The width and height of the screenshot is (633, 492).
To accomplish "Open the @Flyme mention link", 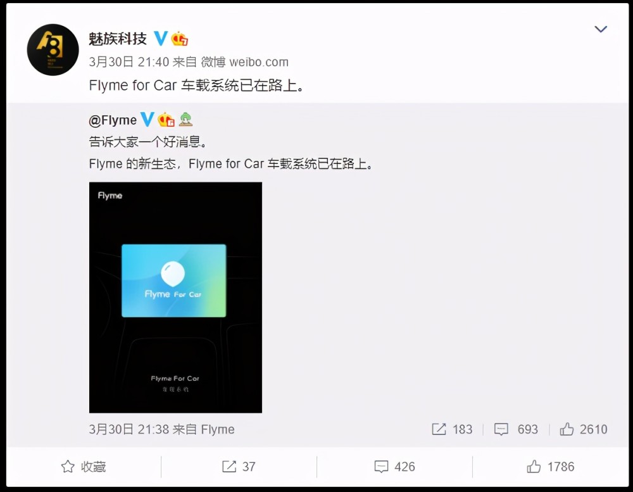I will 113,120.
